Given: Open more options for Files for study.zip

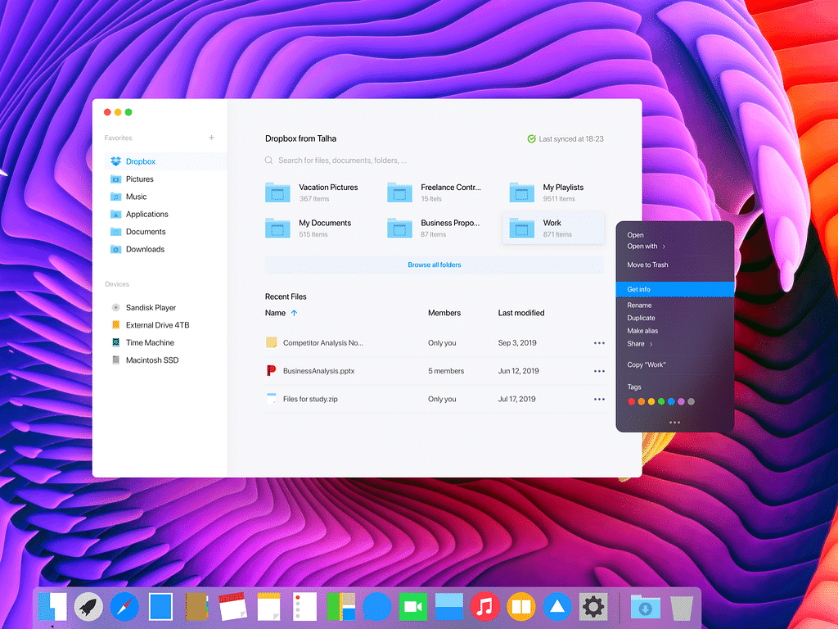Looking at the screenshot, I should click(599, 399).
